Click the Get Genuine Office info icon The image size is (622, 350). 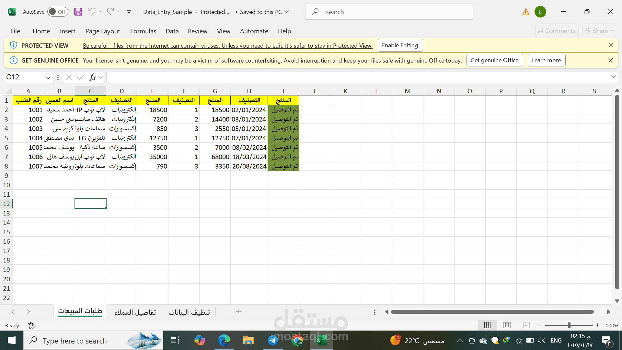coord(13,60)
